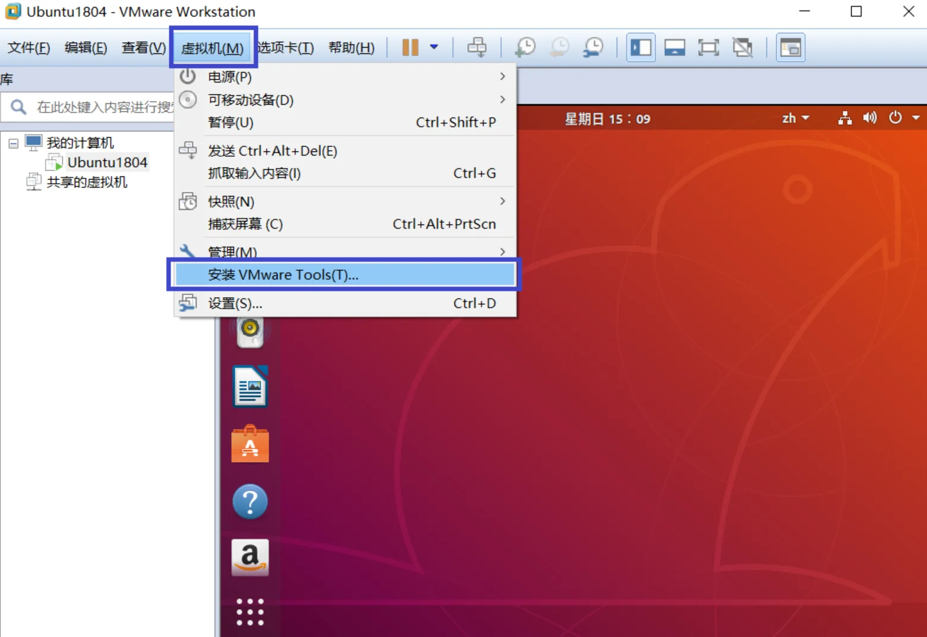
Task: Choose 安装 VMware Tools from the menu
Action: [x=282, y=274]
